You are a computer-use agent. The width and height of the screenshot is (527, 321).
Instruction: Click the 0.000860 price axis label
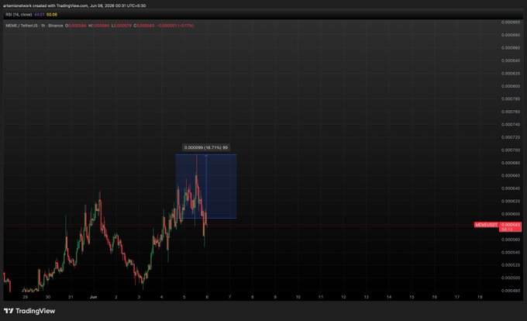pyautogui.click(x=511, y=48)
